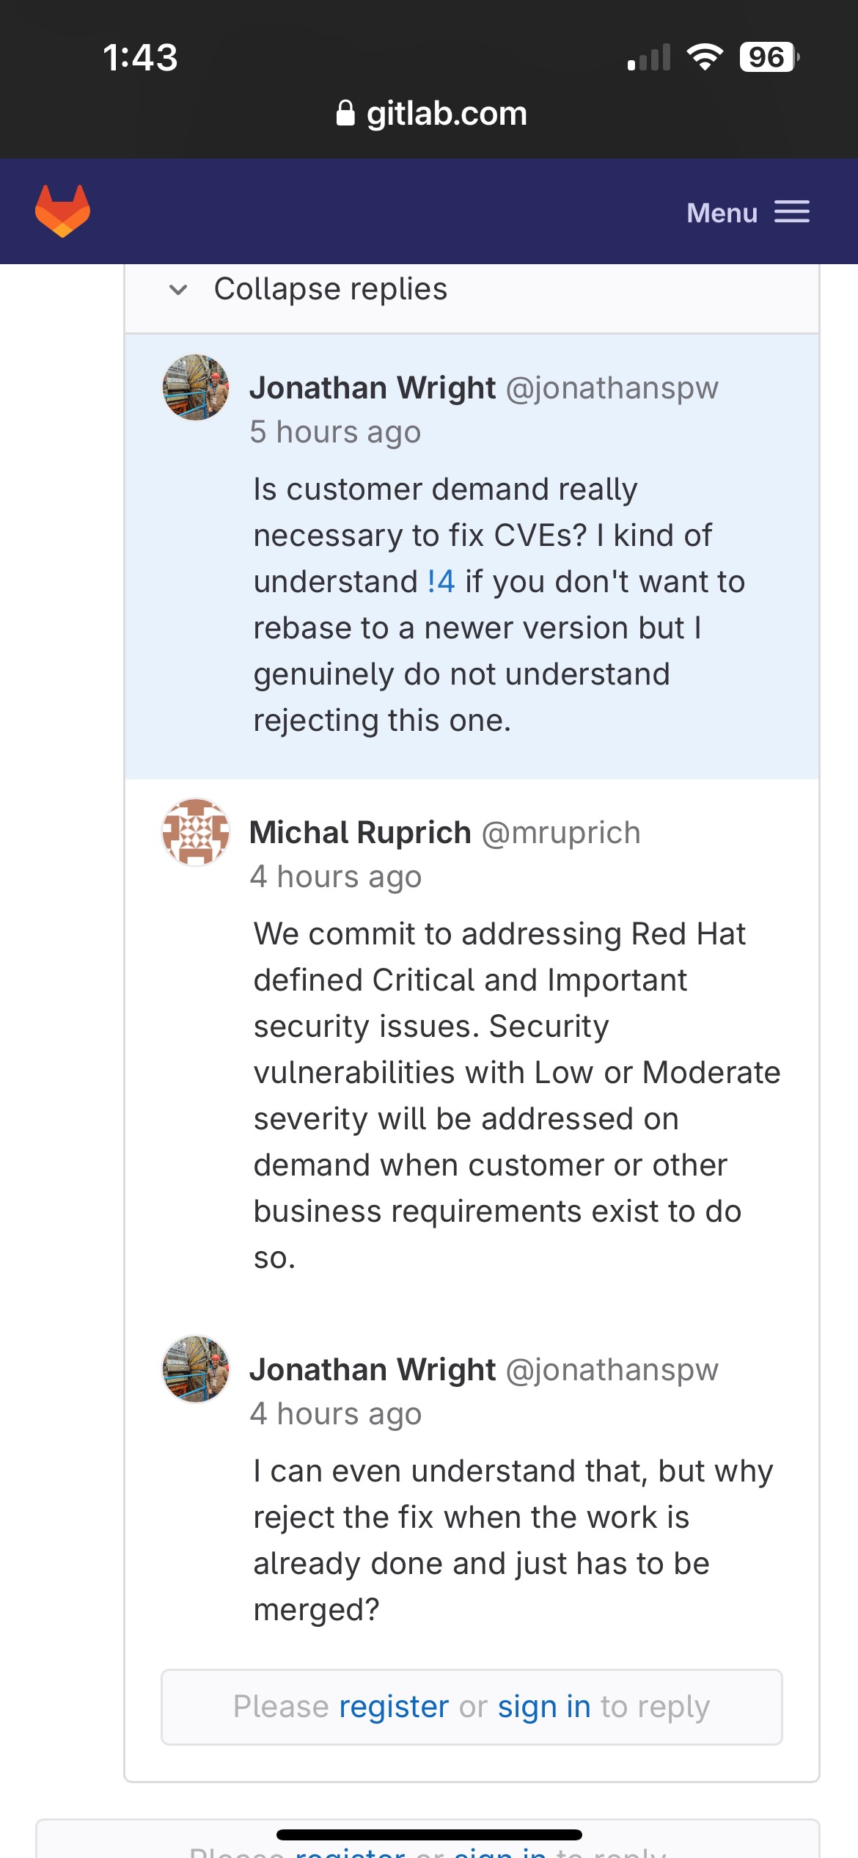Tap Jonathan Wright's avatar in last reply
Image resolution: width=858 pixels, height=1858 pixels.
click(x=195, y=1369)
